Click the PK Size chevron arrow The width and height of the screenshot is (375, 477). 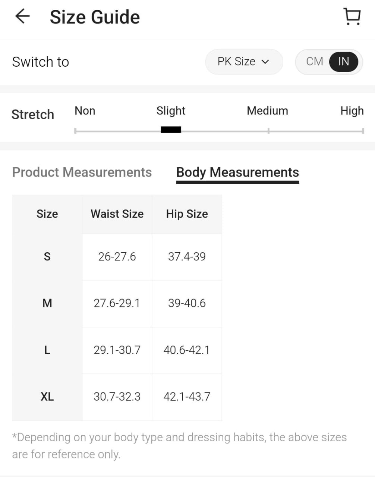point(265,62)
